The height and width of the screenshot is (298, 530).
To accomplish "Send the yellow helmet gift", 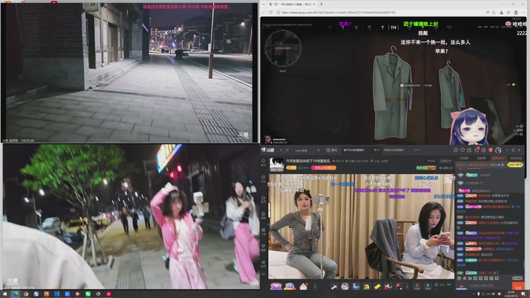I will [x=366, y=287].
